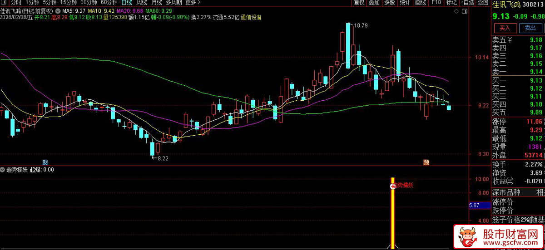Click the 换手 2.27% row
Screen dimensions: 545x250
click(x=518, y=164)
